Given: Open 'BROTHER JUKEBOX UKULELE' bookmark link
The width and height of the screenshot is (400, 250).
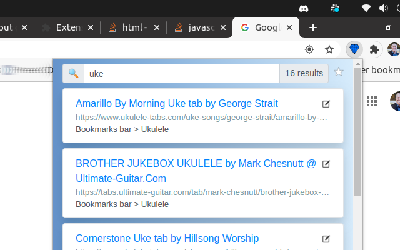Looking at the screenshot, I should point(196,171).
